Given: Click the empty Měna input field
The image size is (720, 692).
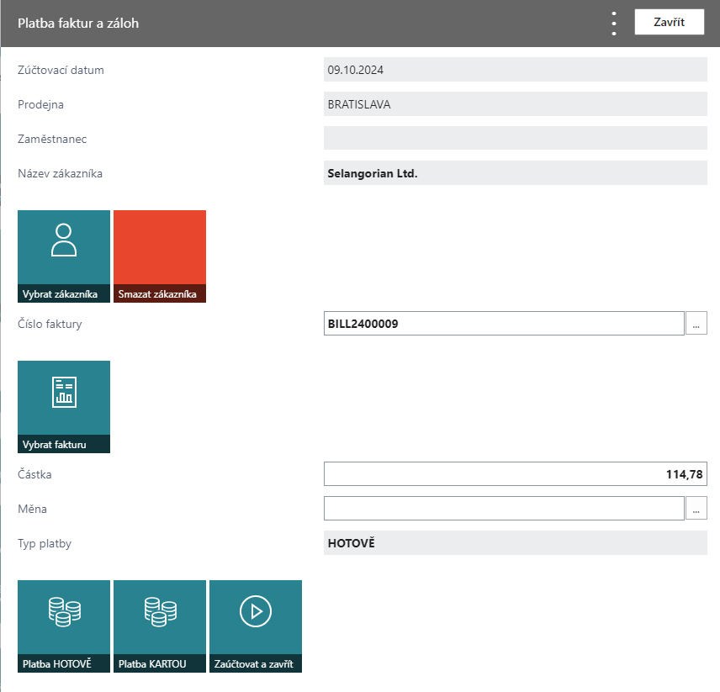Looking at the screenshot, I should 504,509.
